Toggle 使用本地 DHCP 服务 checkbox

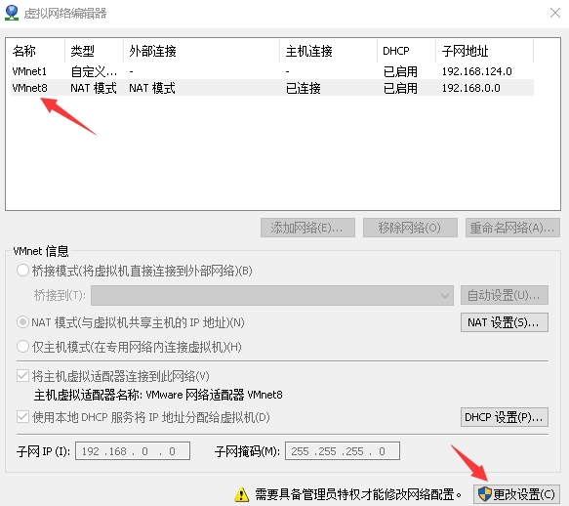pyautogui.click(x=22, y=417)
